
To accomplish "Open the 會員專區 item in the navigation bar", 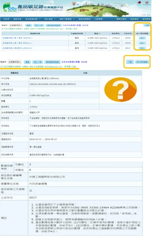I will click(146, 19).
